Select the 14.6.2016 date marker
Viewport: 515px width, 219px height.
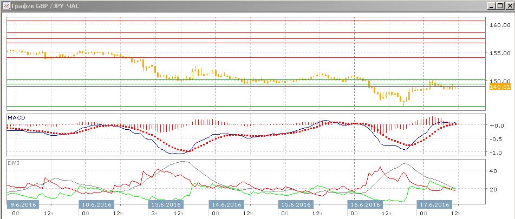click(226, 204)
